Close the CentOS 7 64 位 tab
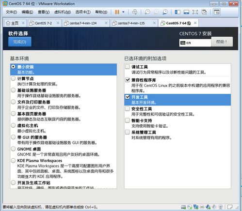The height and width of the screenshot is (211, 242). (x=195, y=23)
